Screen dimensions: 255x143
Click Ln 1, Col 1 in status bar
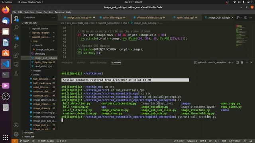click(x=179, y=141)
